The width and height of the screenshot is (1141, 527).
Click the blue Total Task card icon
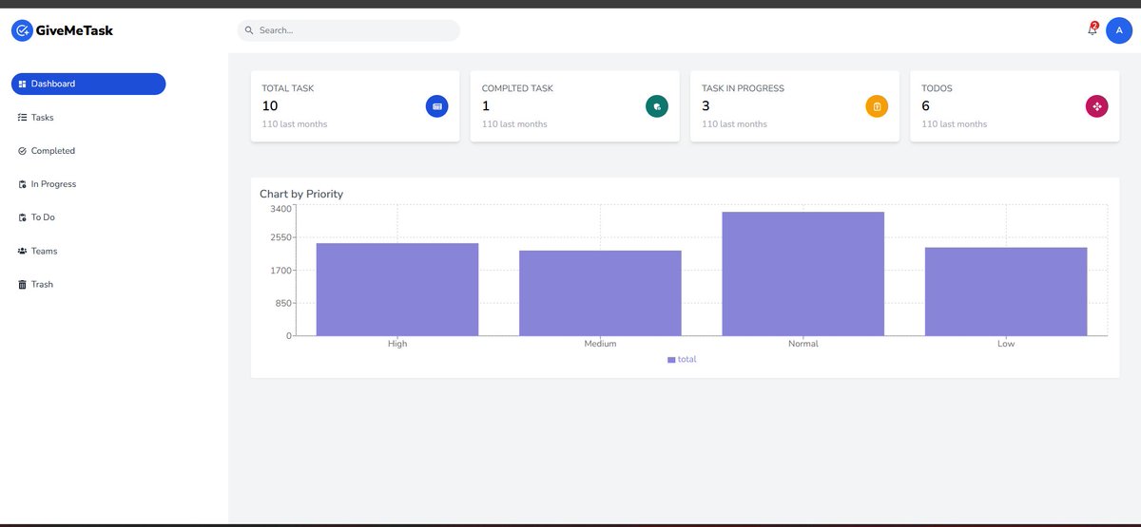tap(436, 106)
